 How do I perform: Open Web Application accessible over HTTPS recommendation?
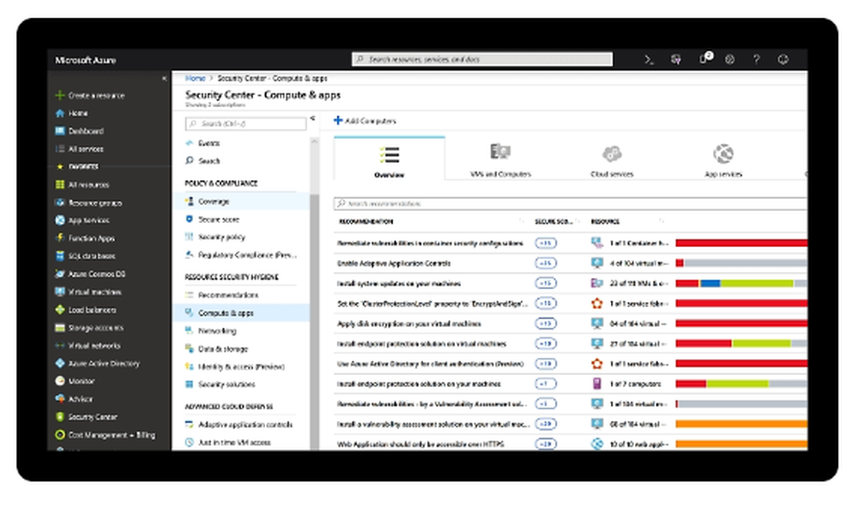tap(420, 444)
